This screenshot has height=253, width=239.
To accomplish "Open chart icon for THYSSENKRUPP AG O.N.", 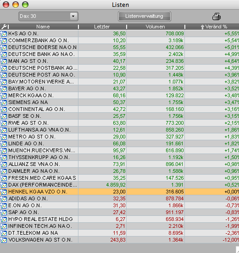I will [4, 157].
